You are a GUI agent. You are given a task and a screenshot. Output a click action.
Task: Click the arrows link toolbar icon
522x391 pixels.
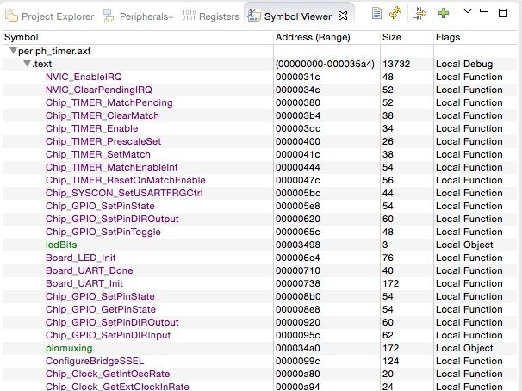tap(419, 14)
